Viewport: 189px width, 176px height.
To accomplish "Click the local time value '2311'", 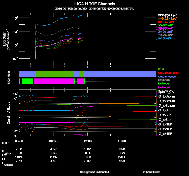I will tap(122, 157).
